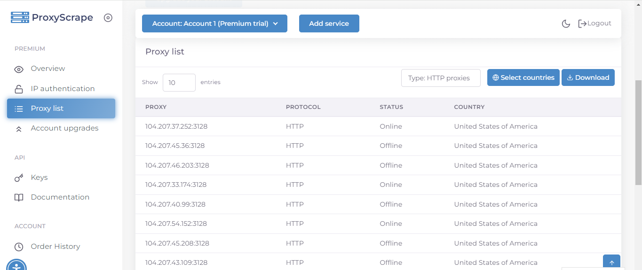Screen dimensions: 642x270
Task: Select proxy 104.207.46.203:3128
Action: [x=177, y=165]
